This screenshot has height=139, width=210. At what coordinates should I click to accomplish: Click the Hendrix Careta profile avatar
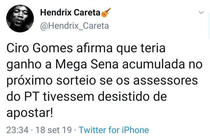tap(20, 19)
